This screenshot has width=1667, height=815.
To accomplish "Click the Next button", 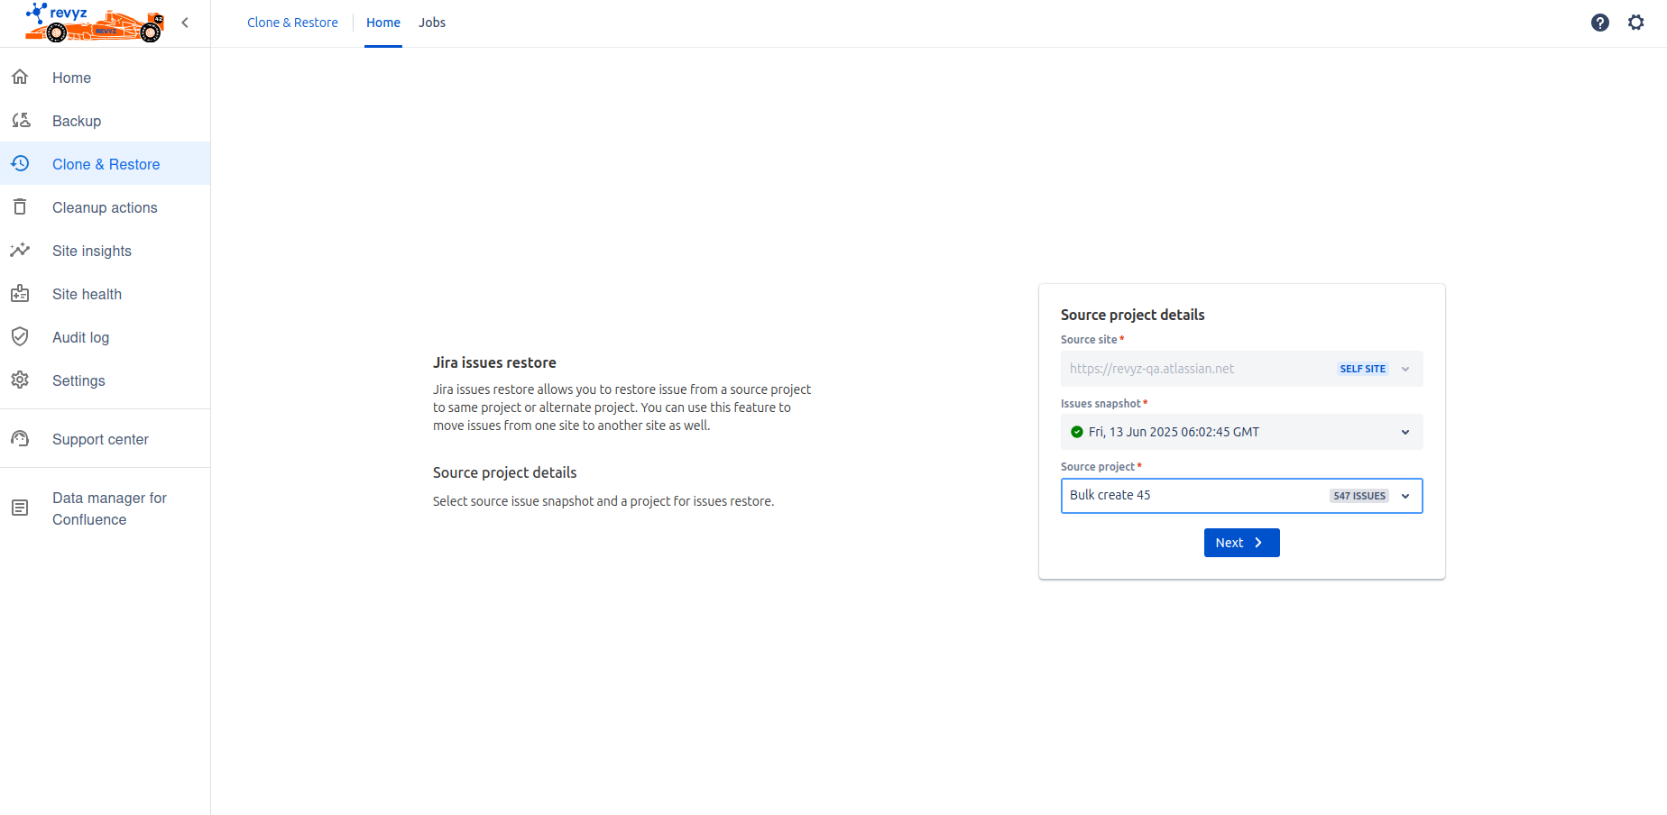I will click(1241, 543).
